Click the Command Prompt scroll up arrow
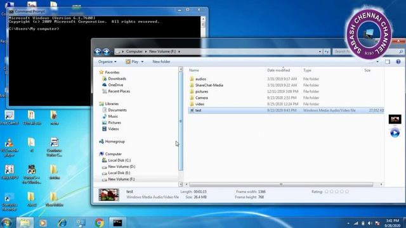This screenshot has width=406, height=228. pyautogui.click(x=203, y=19)
